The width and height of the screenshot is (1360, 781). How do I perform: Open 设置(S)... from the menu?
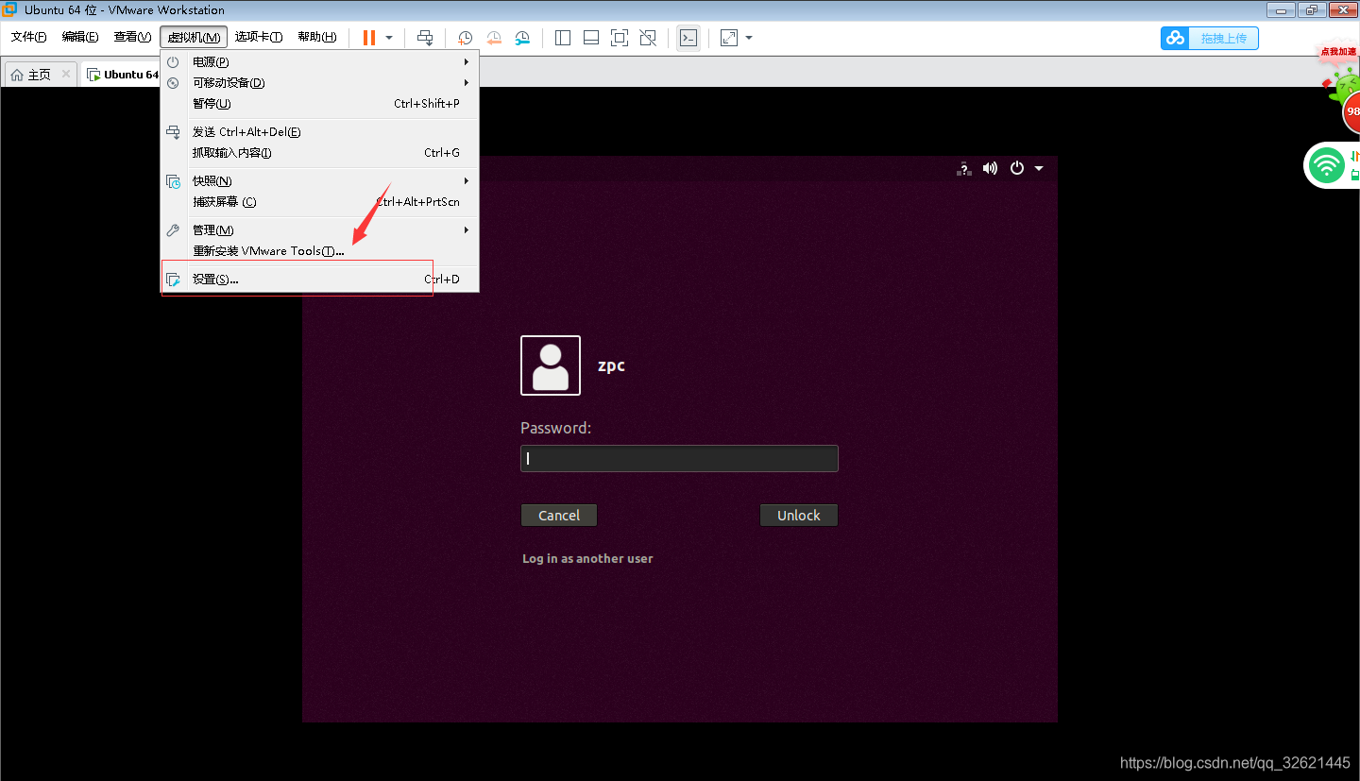(x=319, y=280)
